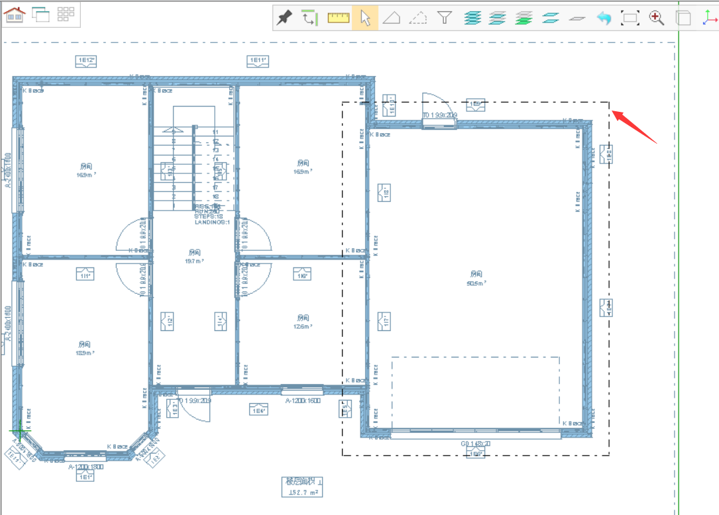Open the funnel filter tool
This screenshot has width=719, height=515.
445,18
